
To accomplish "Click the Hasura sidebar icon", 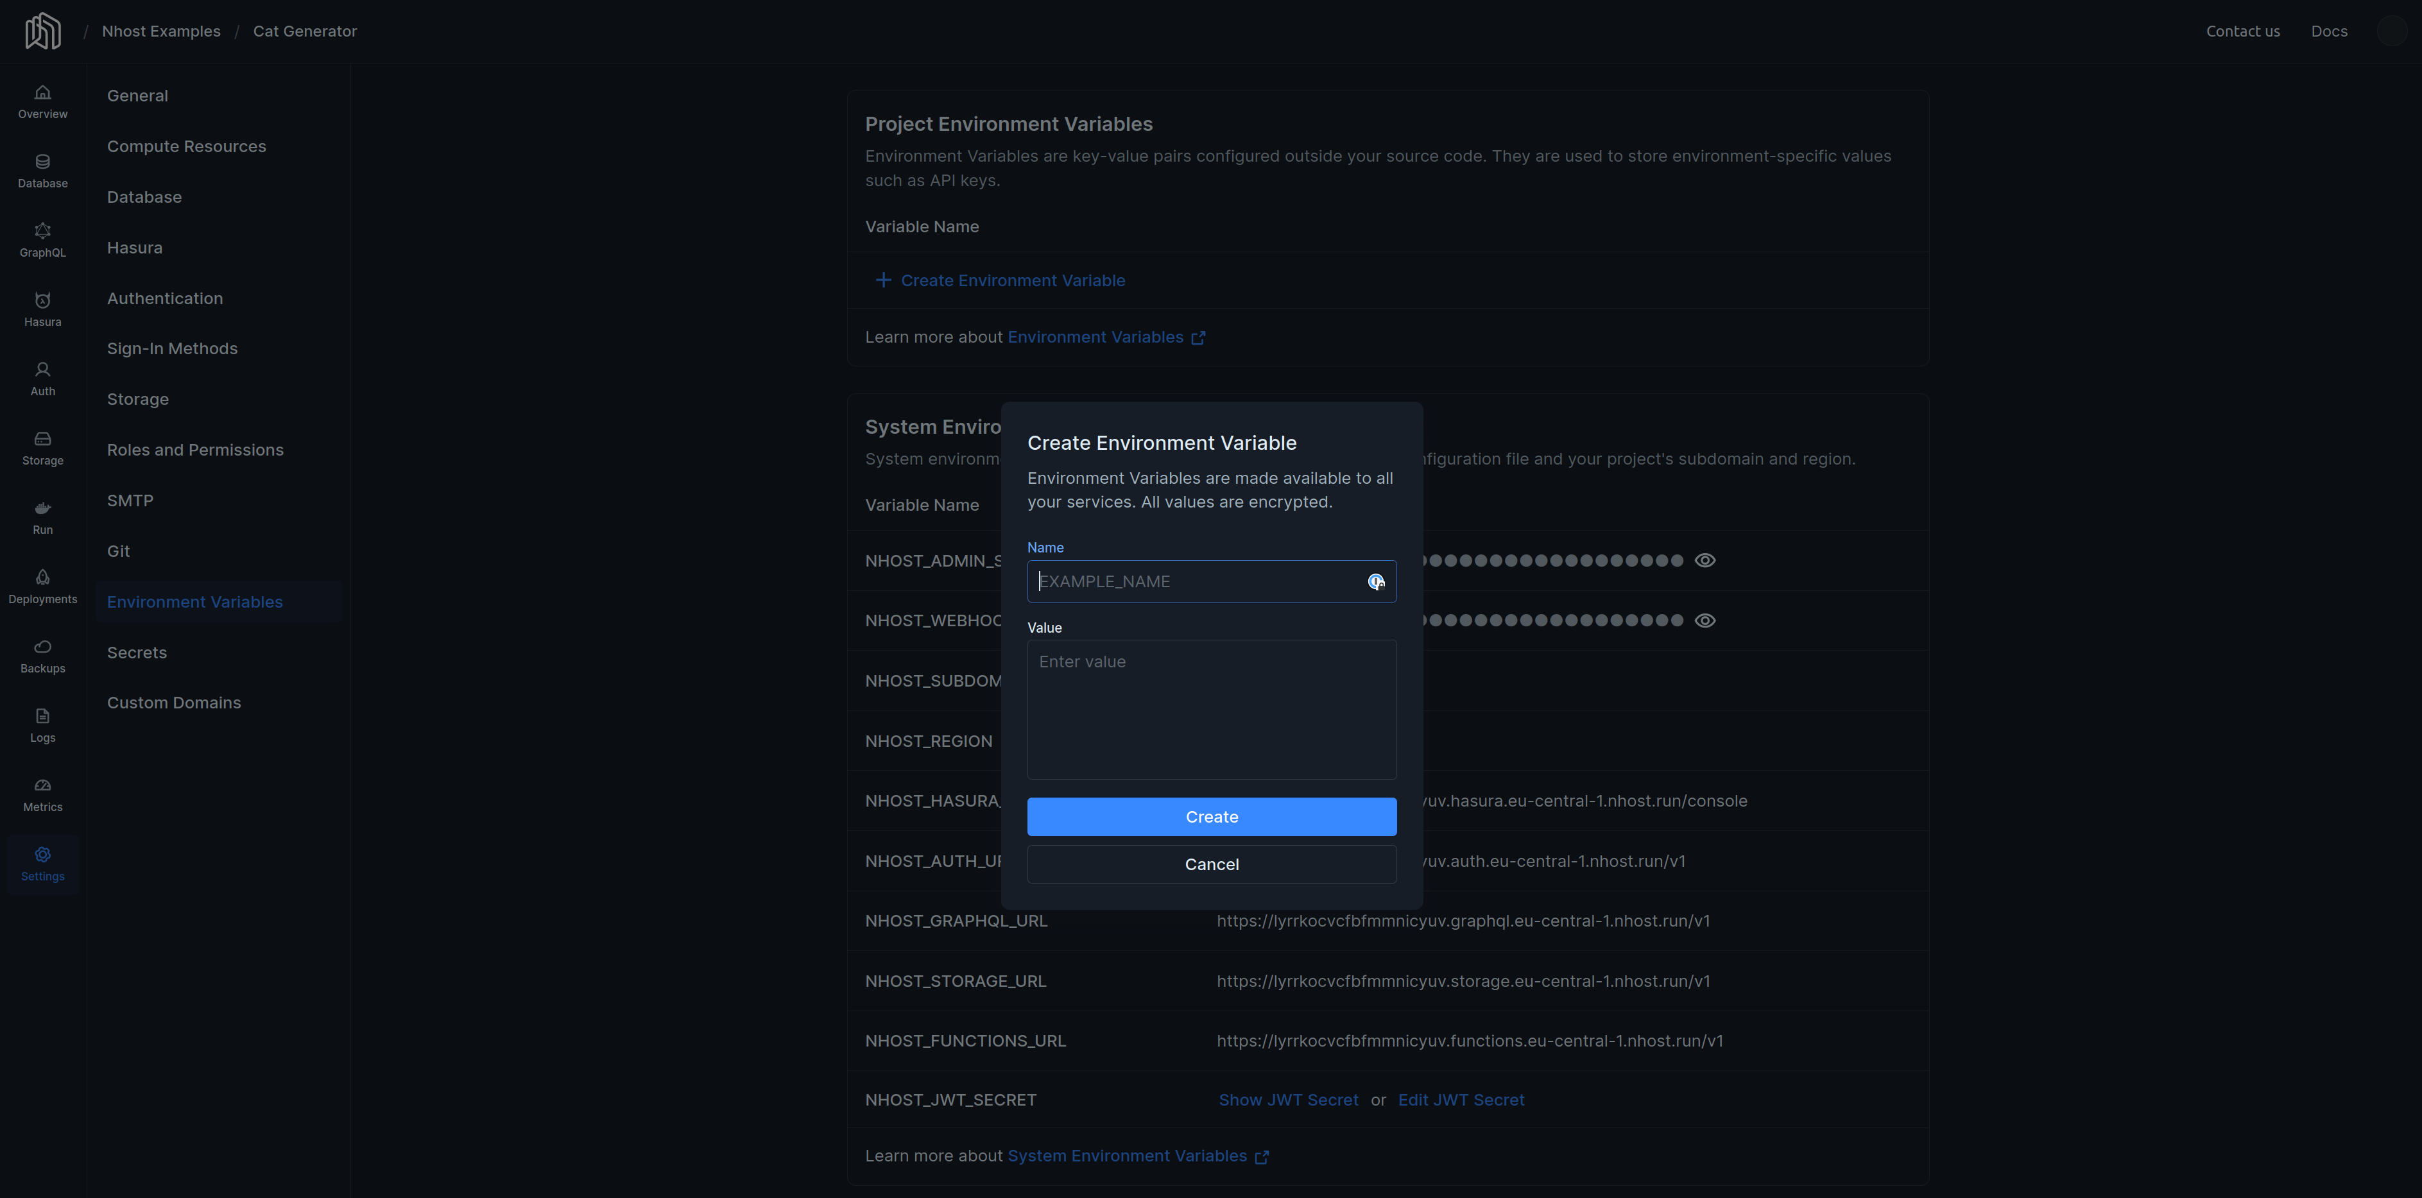I will pos(42,309).
